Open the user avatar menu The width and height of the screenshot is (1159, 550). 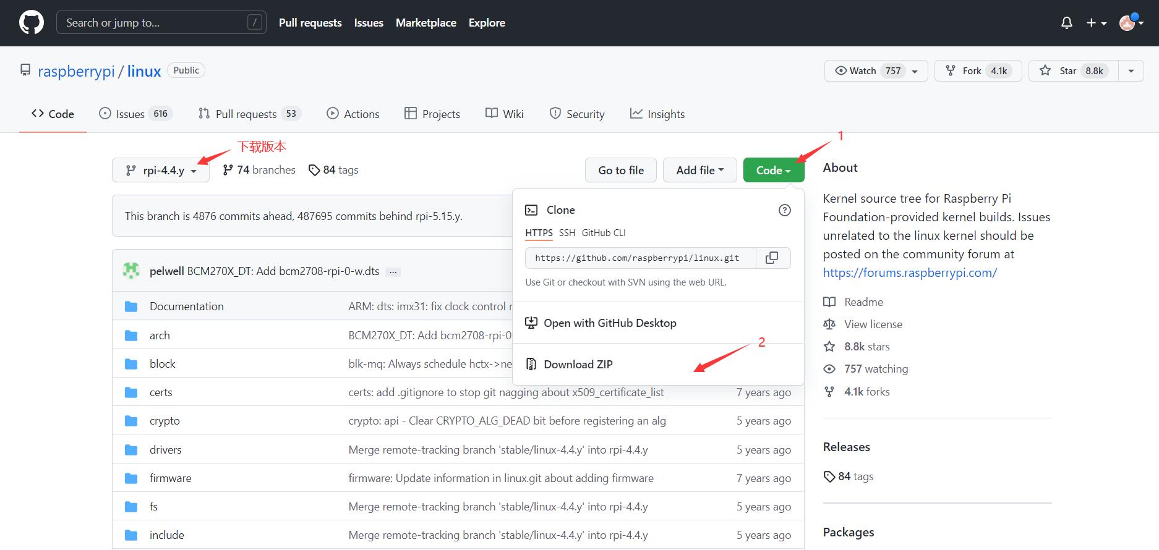1131,23
